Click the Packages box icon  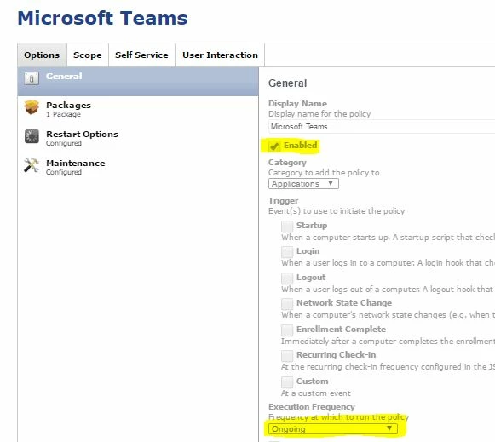click(x=32, y=107)
